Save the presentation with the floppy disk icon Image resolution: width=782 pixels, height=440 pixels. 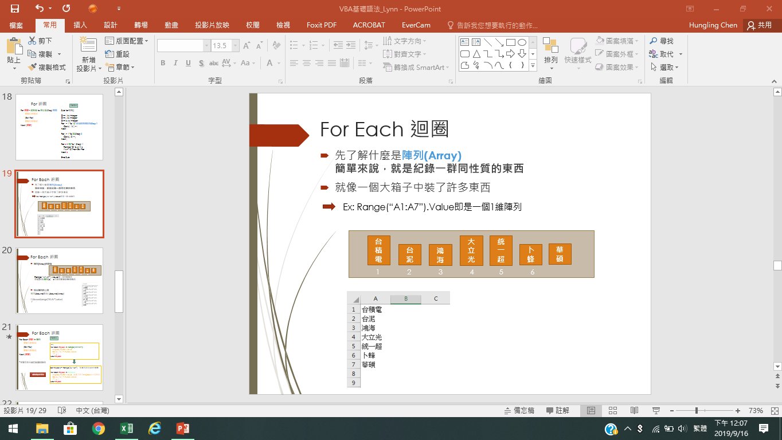point(14,9)
